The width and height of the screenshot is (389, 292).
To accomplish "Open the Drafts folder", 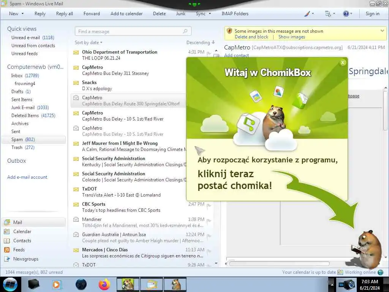I will tap(21, 91).
